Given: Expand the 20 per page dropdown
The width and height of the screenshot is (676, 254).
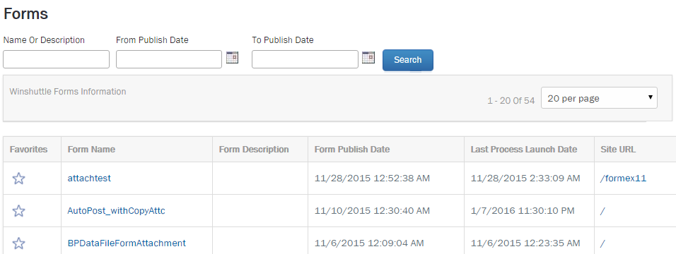Looking at the screenshot, I should [x=599, y=98].
